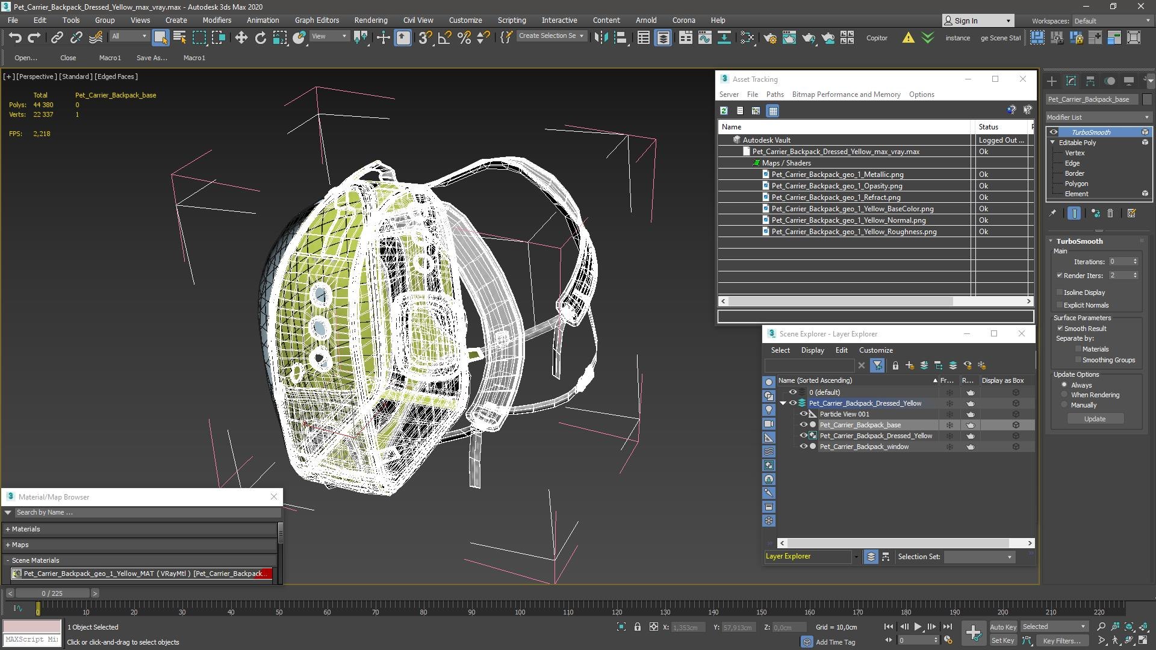This screenshot has width=1156, height=650.
Task: Click the Update button in TurboSmooth
Action: 1095,419
